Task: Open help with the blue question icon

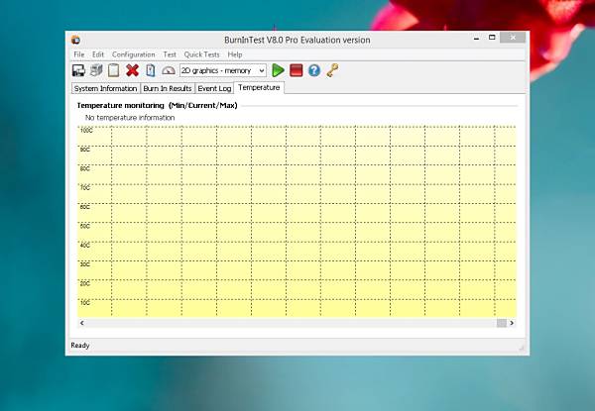Action: 314,70
